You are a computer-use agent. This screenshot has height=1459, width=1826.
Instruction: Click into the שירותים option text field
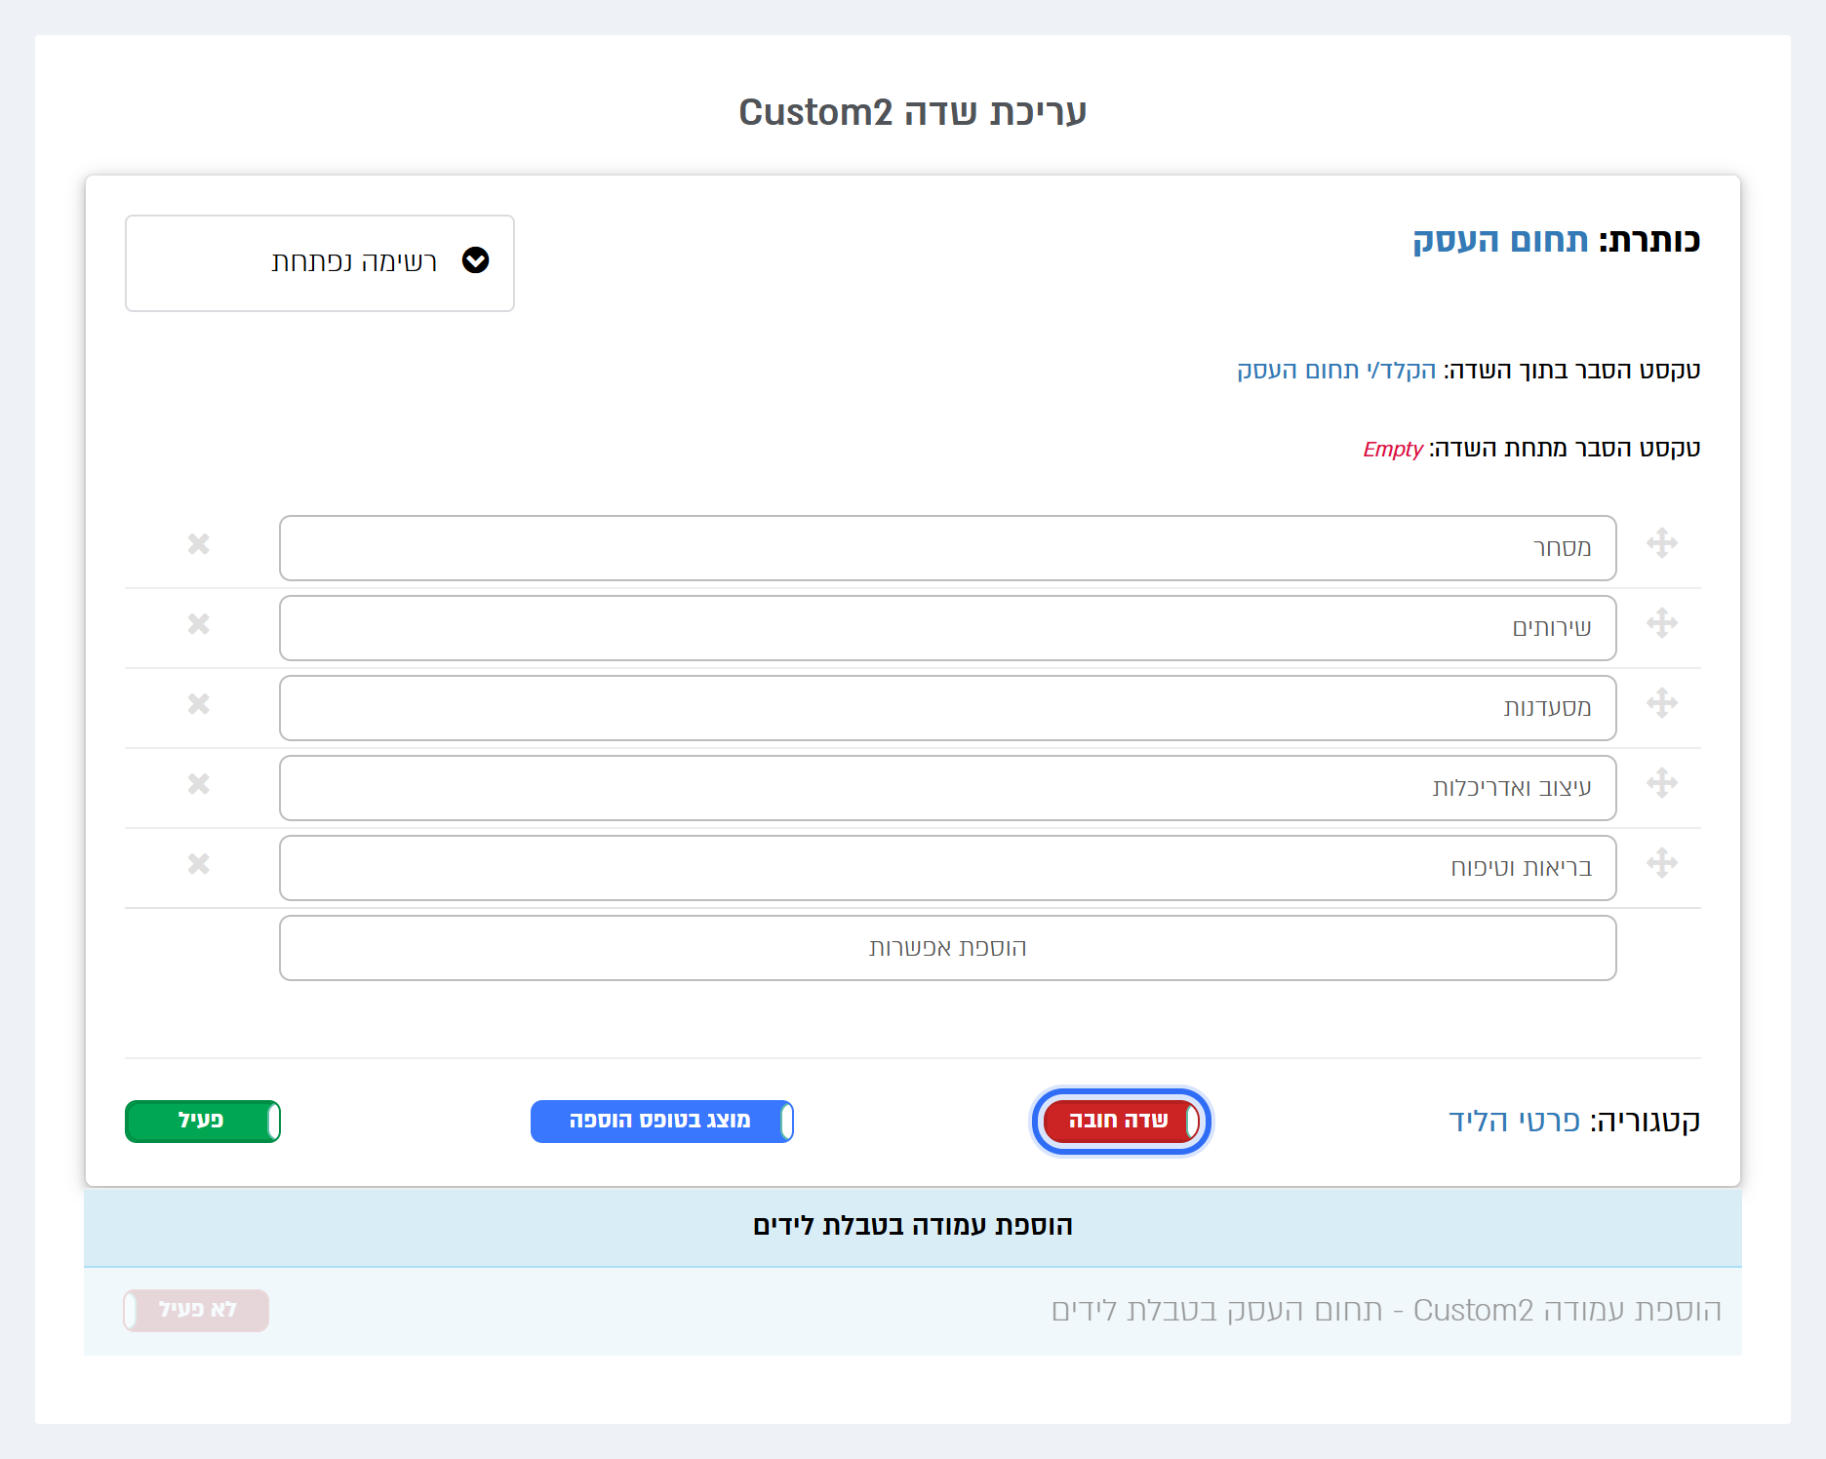[948, 628]
